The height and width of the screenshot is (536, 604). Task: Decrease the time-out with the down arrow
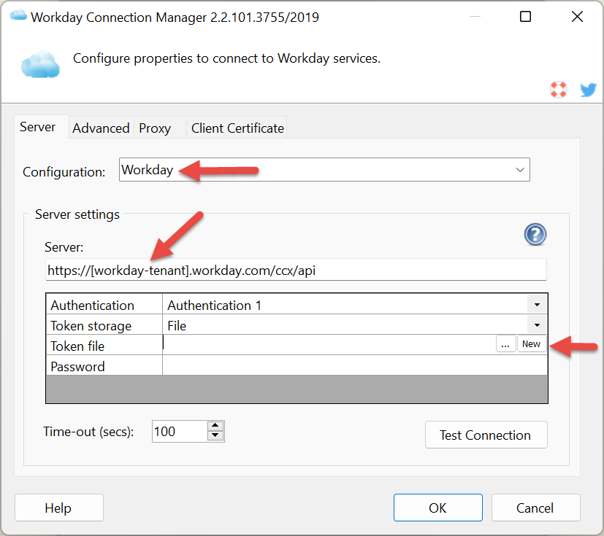tap(215, 436)
